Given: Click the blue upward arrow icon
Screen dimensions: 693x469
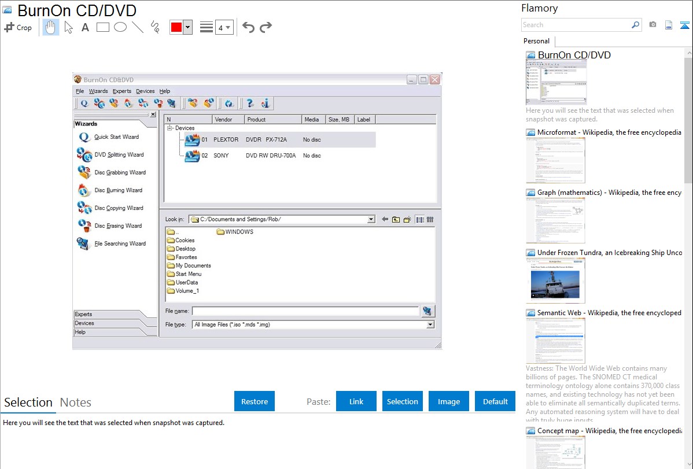Looking at the screenshot, I should click(x=684, y=25).
